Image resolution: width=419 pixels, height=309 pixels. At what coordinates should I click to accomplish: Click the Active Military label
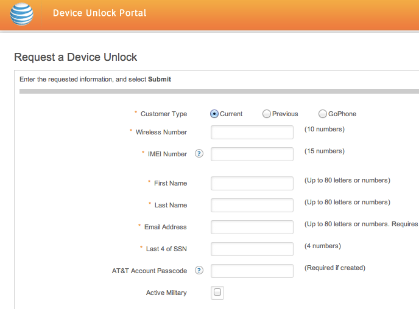tap(166, 293)
